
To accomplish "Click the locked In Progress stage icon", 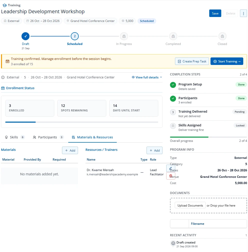I will [124, 36].
